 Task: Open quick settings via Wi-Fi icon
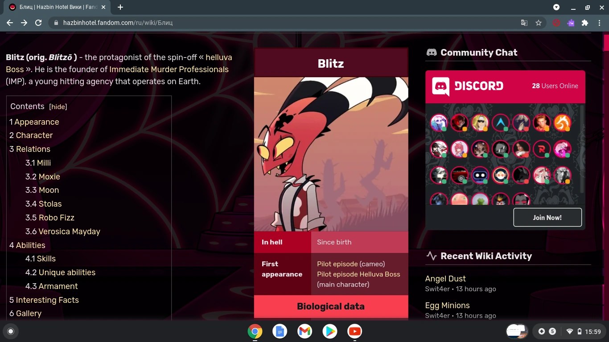569,331
